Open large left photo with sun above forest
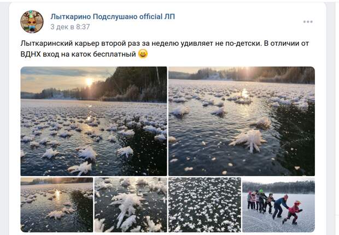The image size is (339, 235). point(93,121)
